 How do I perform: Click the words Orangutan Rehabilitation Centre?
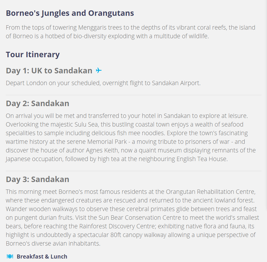coord(211,192)
